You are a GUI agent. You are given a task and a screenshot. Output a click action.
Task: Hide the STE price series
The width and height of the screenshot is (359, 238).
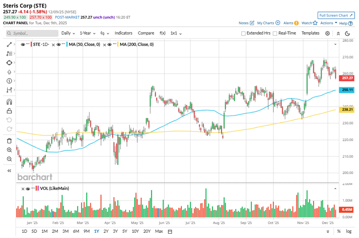[x=23, y=45]
